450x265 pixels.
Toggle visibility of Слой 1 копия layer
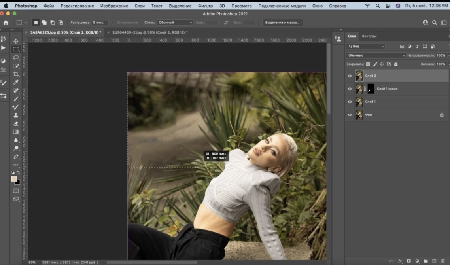click(350, 89)
